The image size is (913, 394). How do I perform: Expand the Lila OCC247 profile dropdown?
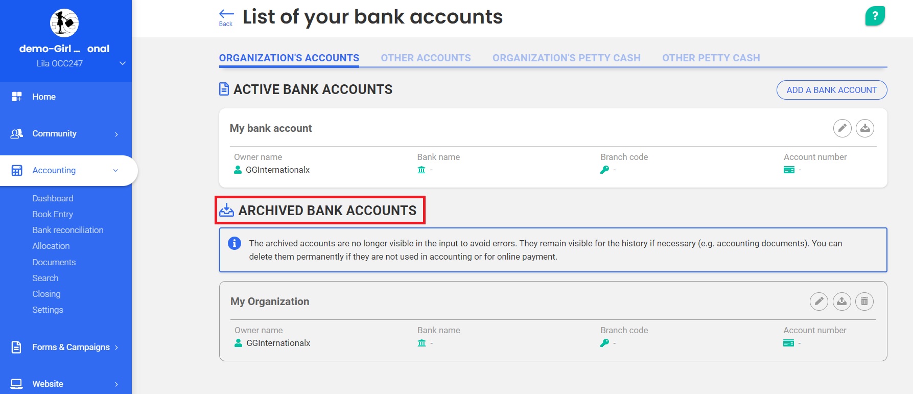[122, 63]
